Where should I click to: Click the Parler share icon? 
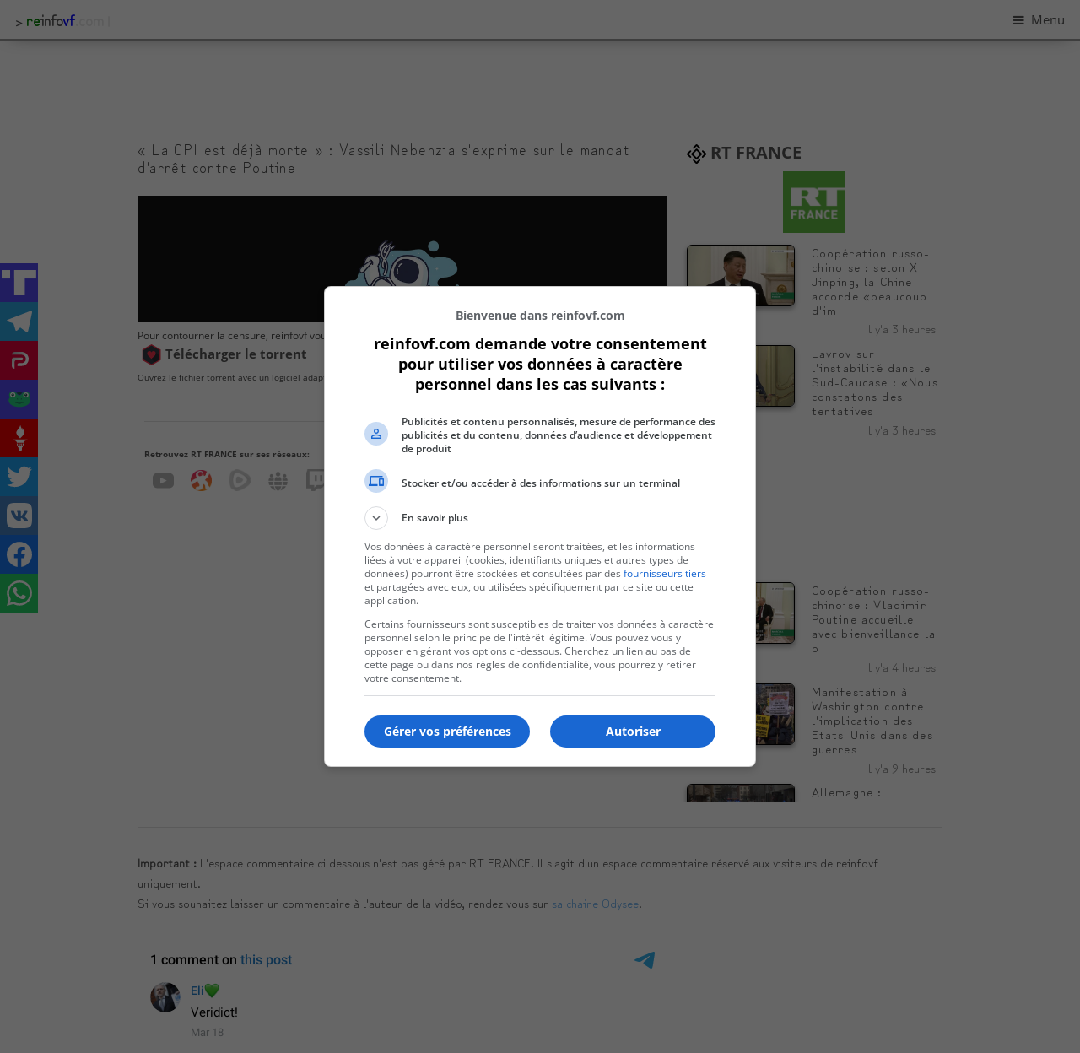[19, 360]
